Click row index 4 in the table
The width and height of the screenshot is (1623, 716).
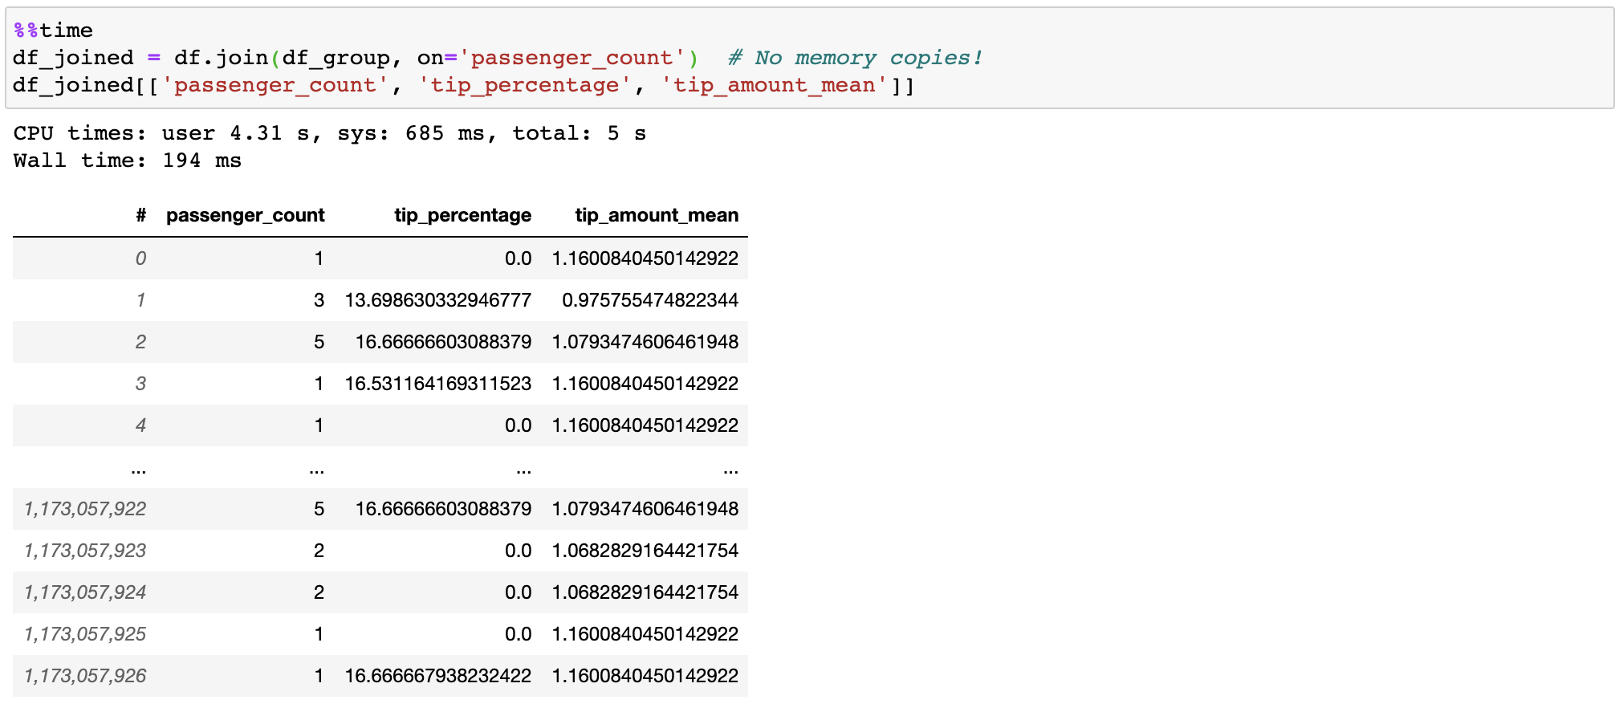coord(140,425)
